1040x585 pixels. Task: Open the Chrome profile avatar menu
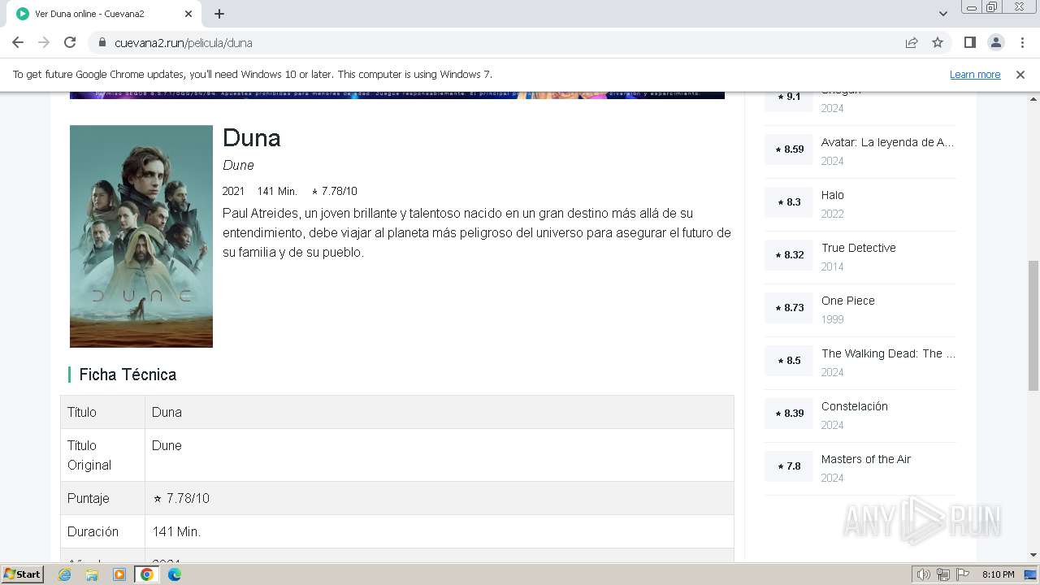point(995,42)
